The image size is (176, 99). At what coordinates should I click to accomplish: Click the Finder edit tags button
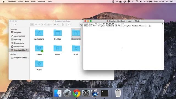point(69,24)
